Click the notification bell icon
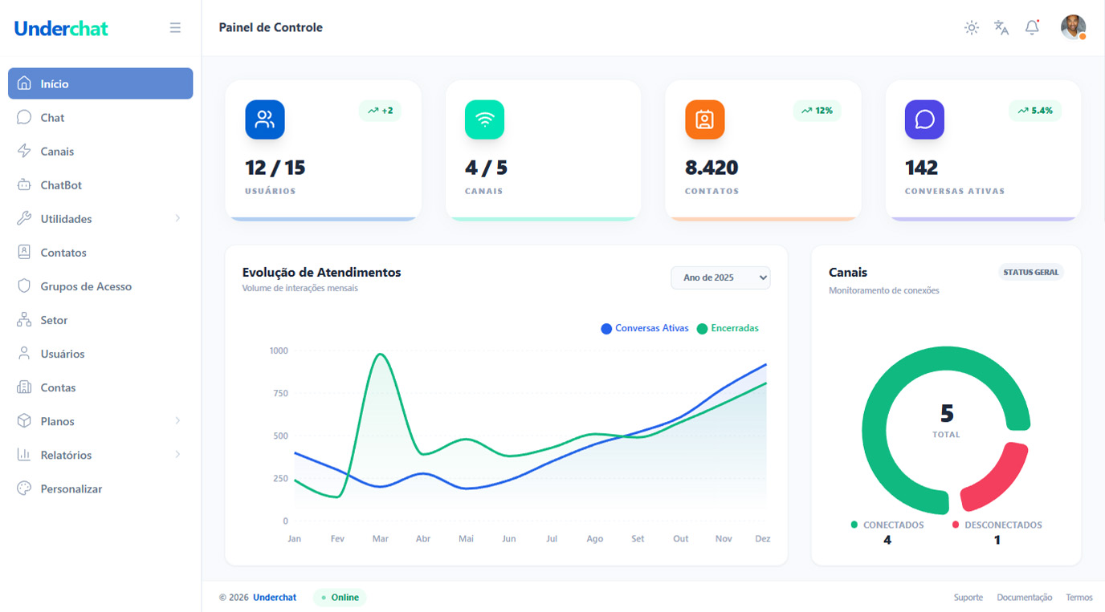1105x612 pixels. point(1032,28)
